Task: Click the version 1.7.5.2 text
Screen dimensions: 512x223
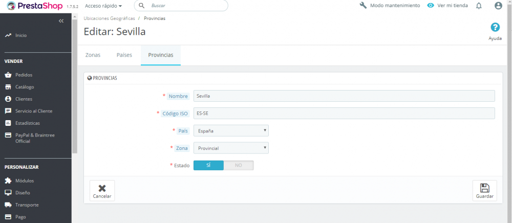Action: [73, 7]
